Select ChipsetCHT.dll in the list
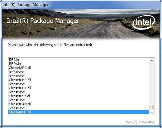Viewport: 162px width, 128px height. click(79, 88)
